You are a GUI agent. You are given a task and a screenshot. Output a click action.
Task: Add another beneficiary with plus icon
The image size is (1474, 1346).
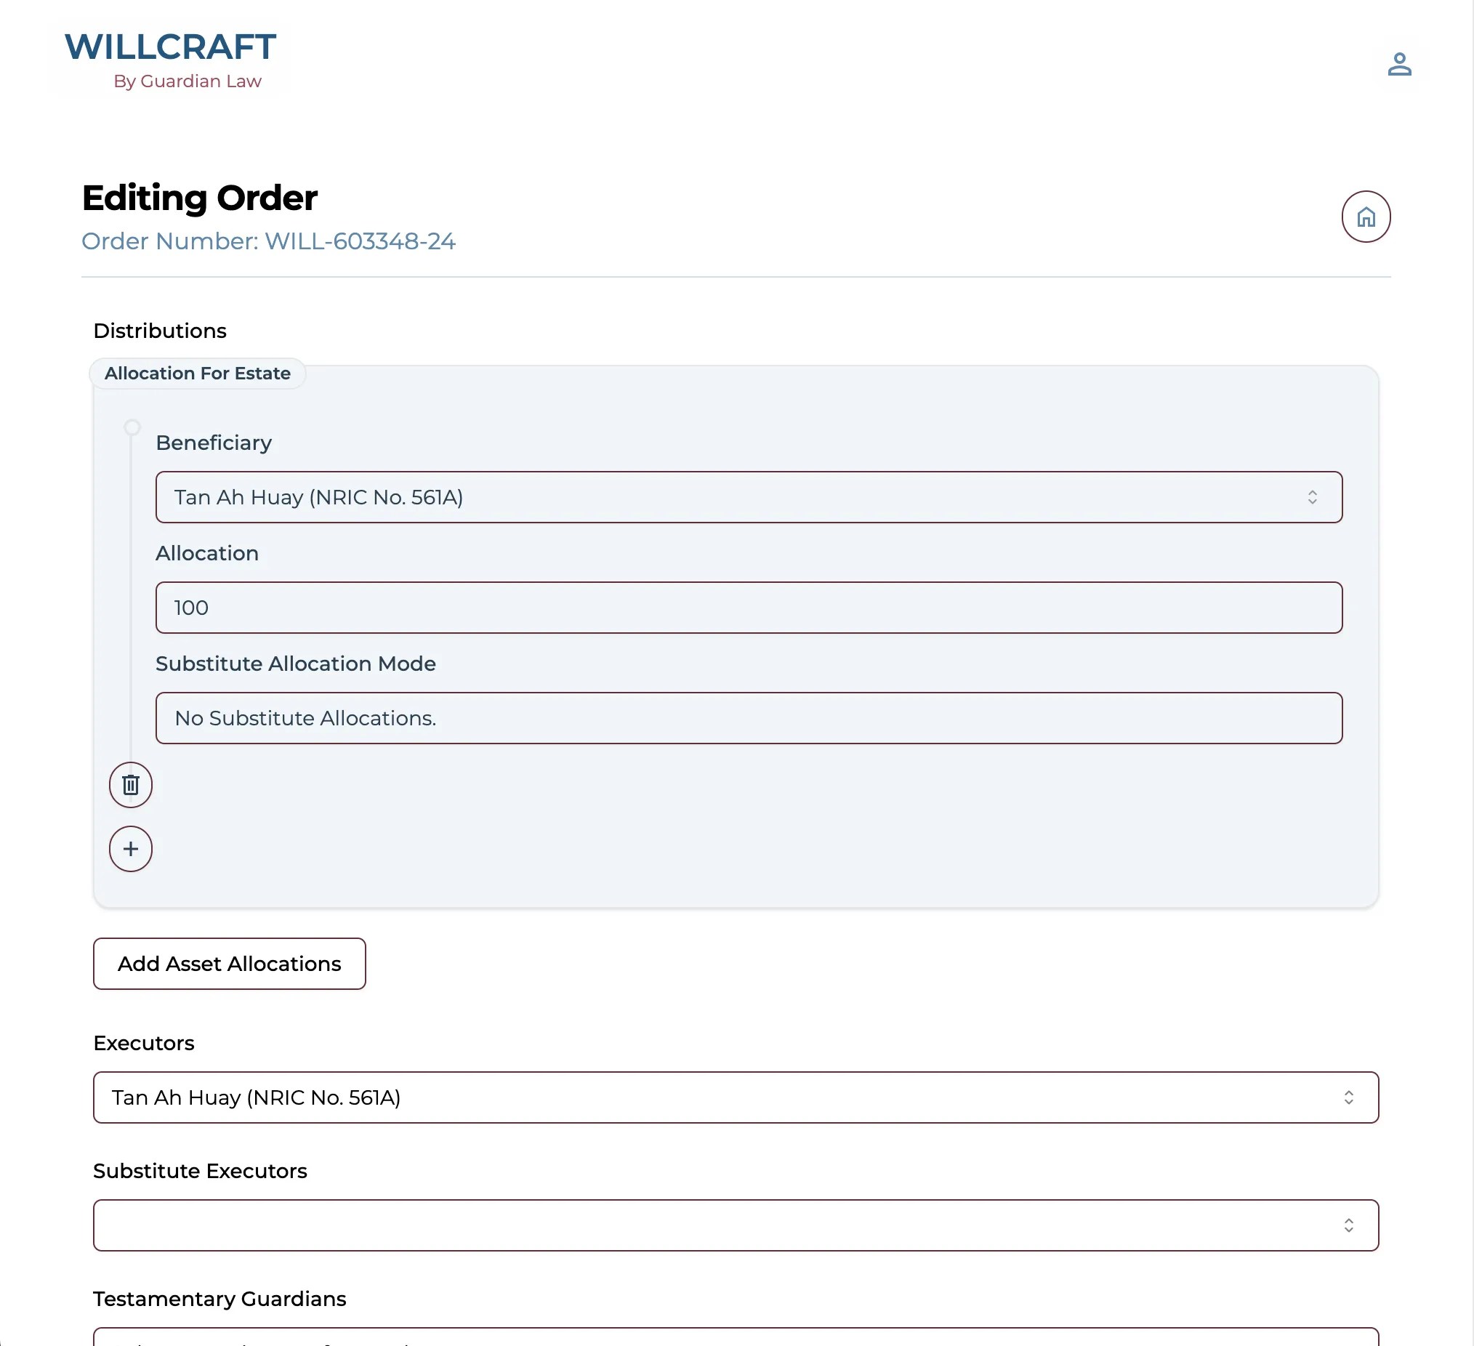click(x=131, y=848)
